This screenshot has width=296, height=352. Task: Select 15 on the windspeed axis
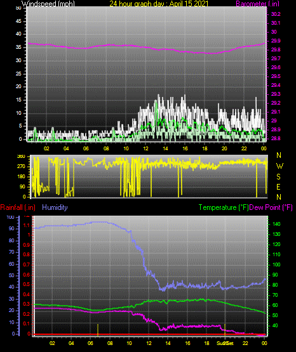point(18,100)
